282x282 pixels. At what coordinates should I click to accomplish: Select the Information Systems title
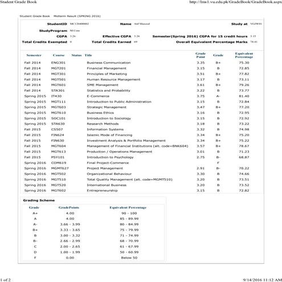(105, 129)
